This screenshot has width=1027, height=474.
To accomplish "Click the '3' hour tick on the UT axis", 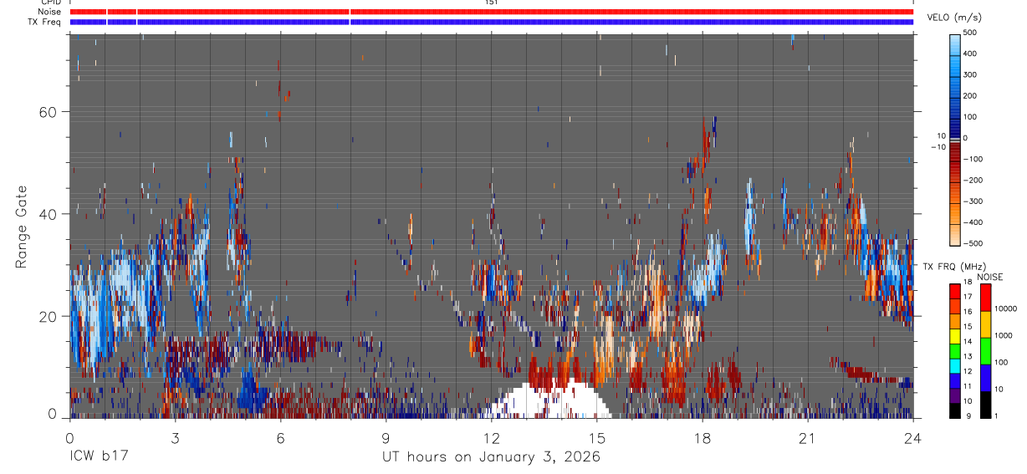I will pos(175,437).
